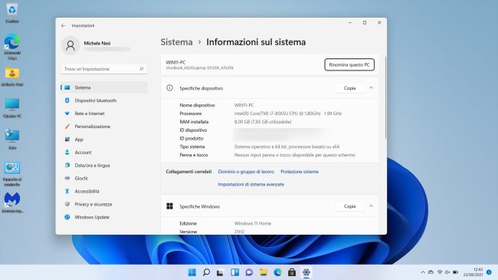Click the info icon beside Specifiche dispositivo
498x280 pixels.
pos(169,87)
